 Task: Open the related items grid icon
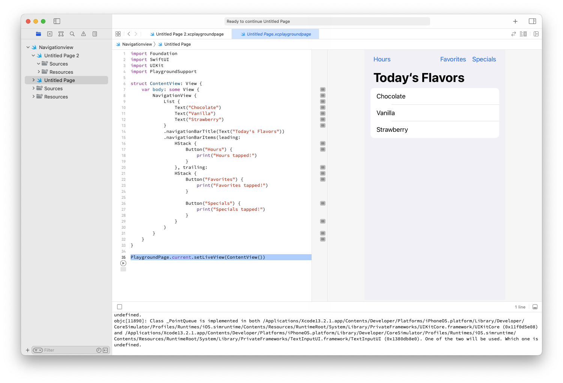click(118, 34)
